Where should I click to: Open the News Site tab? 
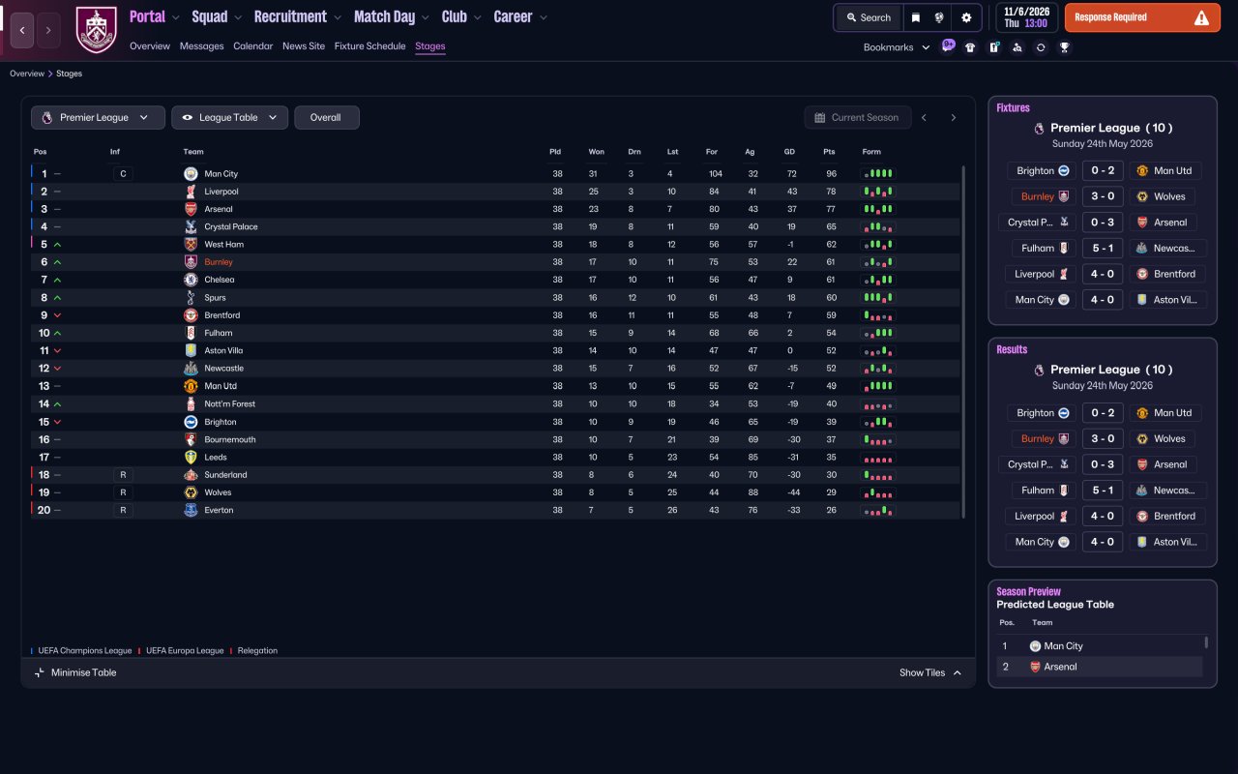pos(304,46)
